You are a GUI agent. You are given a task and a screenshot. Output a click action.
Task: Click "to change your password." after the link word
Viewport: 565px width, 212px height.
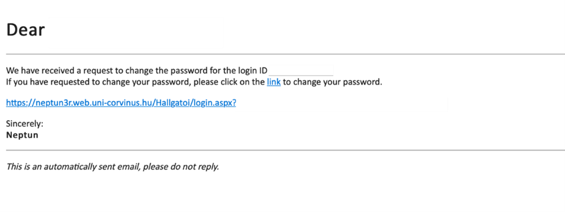[332, 82]
